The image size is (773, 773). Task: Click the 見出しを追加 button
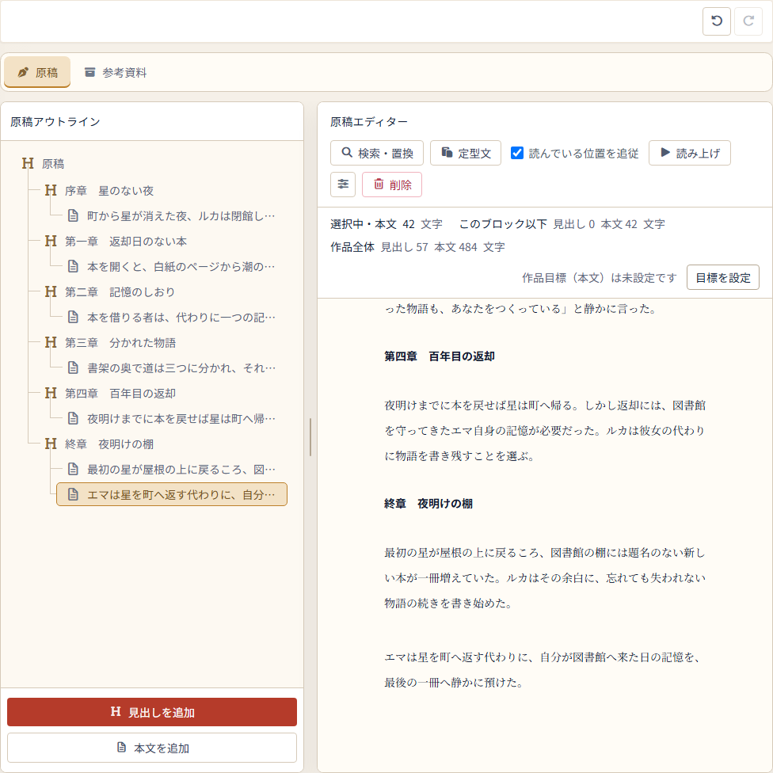point(152,712)
